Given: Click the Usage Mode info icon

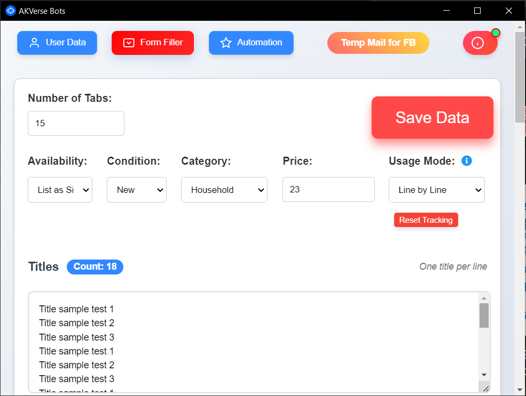Looking at the screenshot, I should pyautogui.click(x=467, y=160).
